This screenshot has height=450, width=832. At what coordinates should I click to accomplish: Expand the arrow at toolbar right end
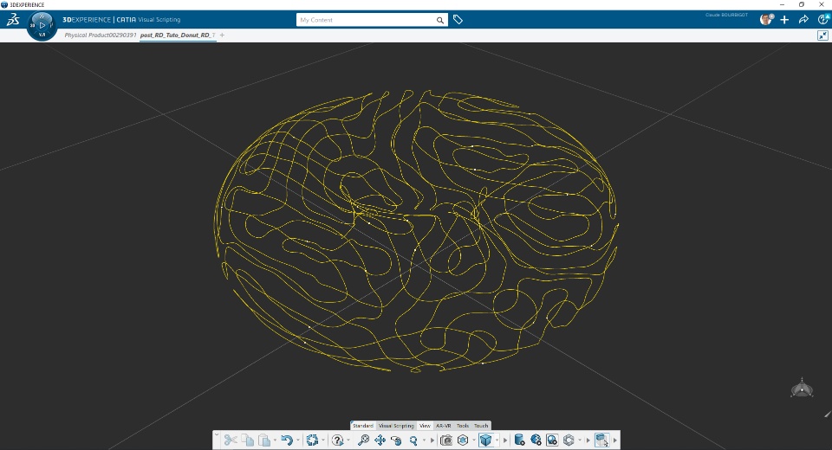(615, 440)
